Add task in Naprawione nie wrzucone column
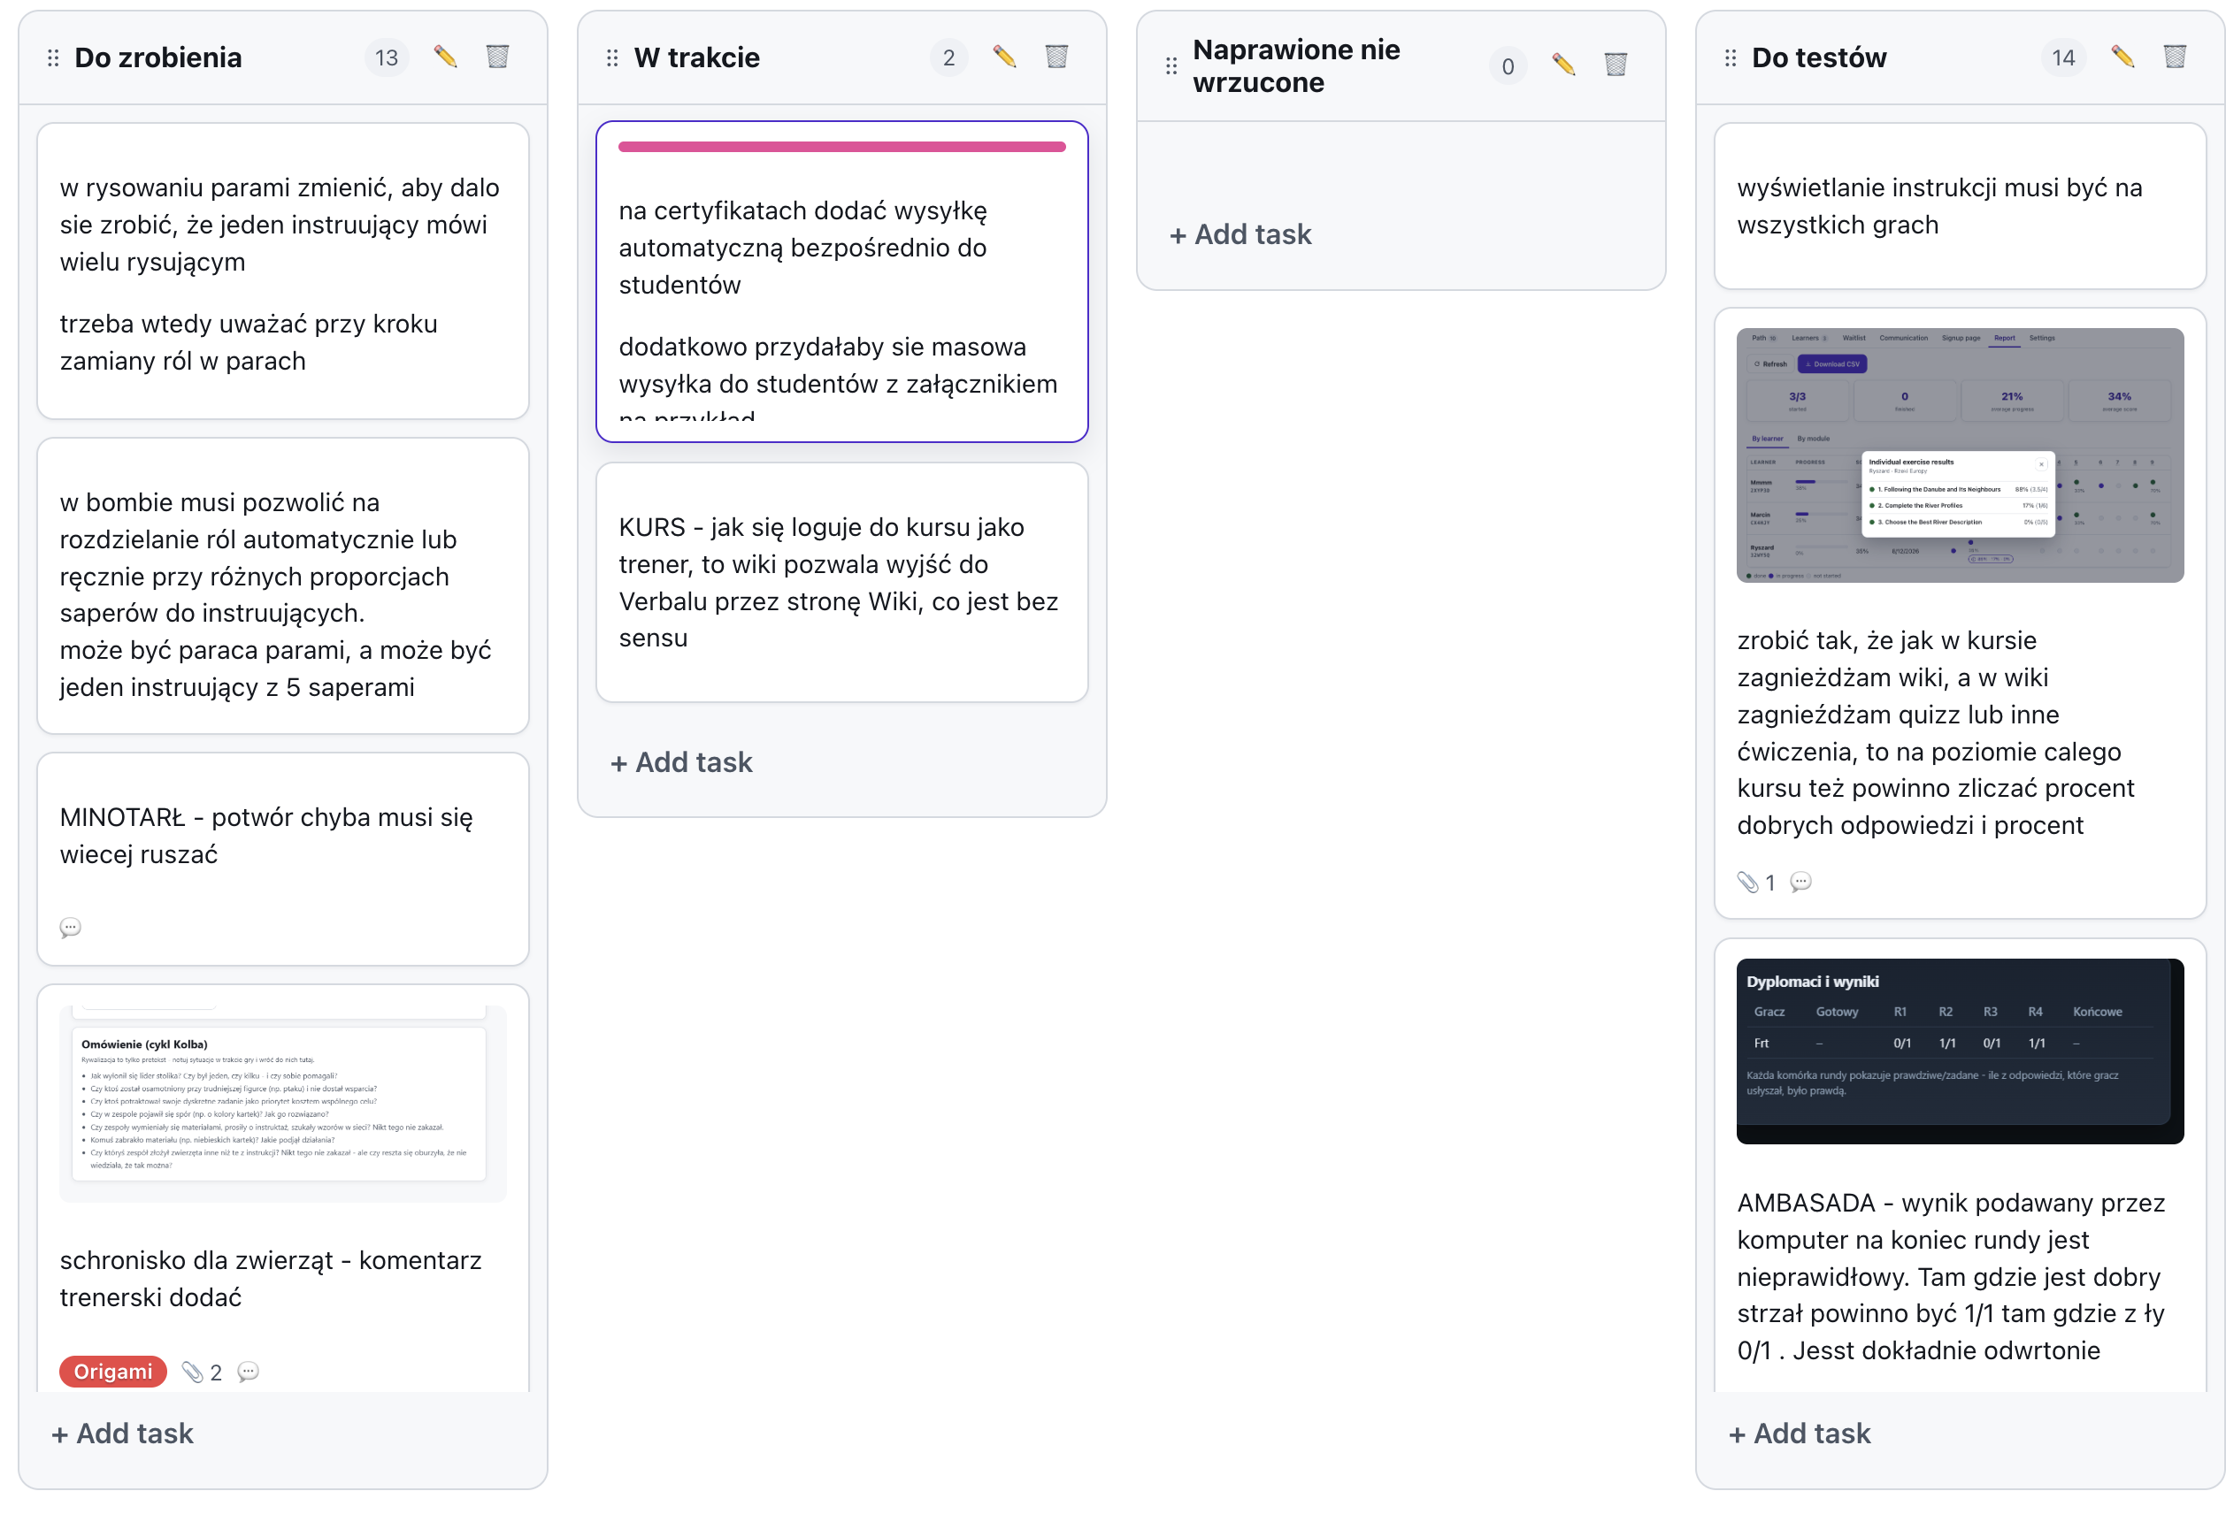Image resolution: width=2226 pixels, height=1514 pixels. coord(1240,234)
